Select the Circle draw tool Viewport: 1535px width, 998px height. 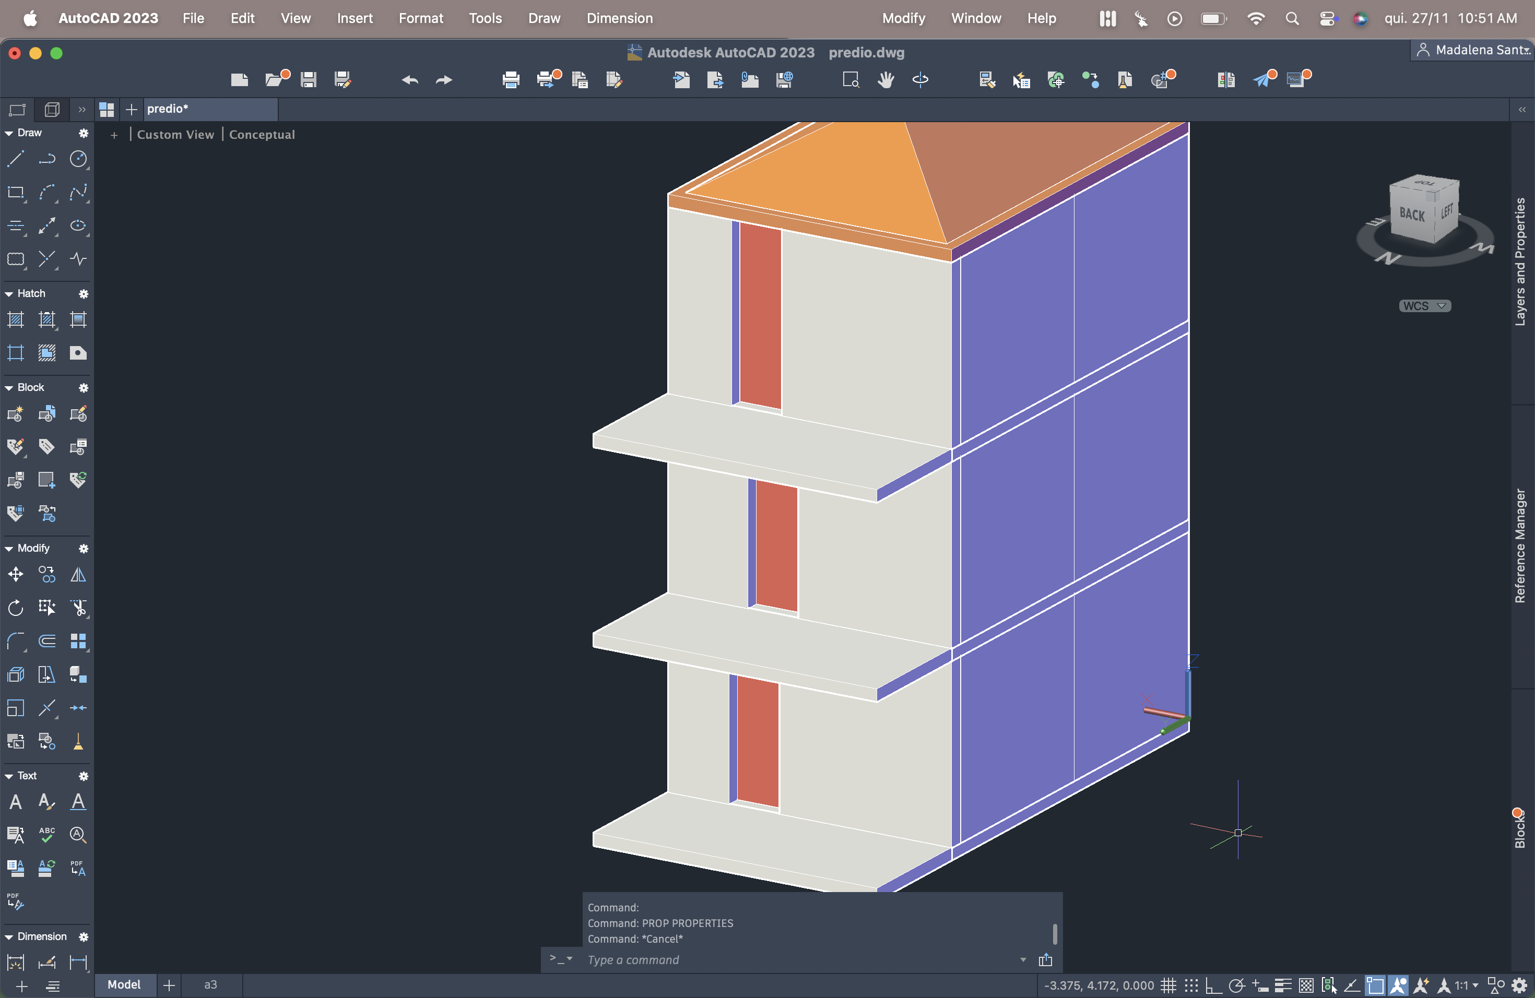78,159
